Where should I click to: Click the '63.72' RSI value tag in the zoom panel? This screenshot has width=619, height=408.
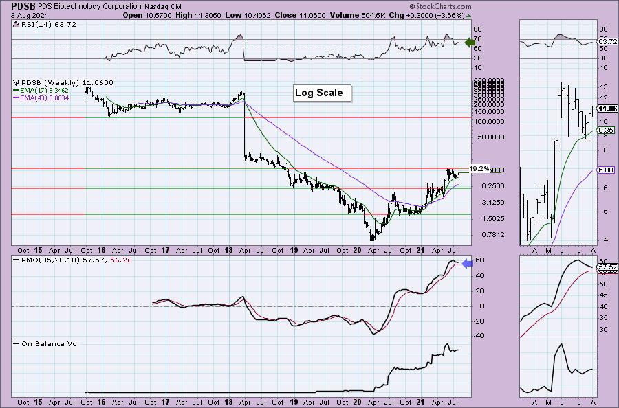click(607, 41)
